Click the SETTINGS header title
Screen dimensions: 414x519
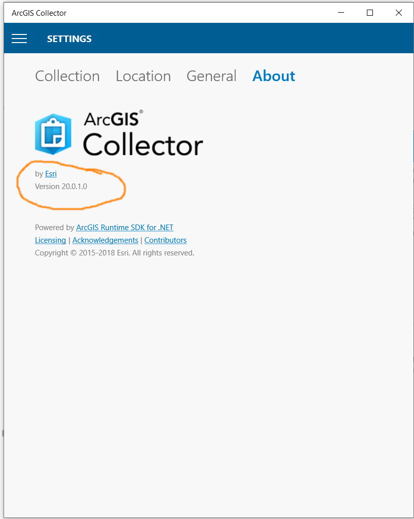point(69,39)
